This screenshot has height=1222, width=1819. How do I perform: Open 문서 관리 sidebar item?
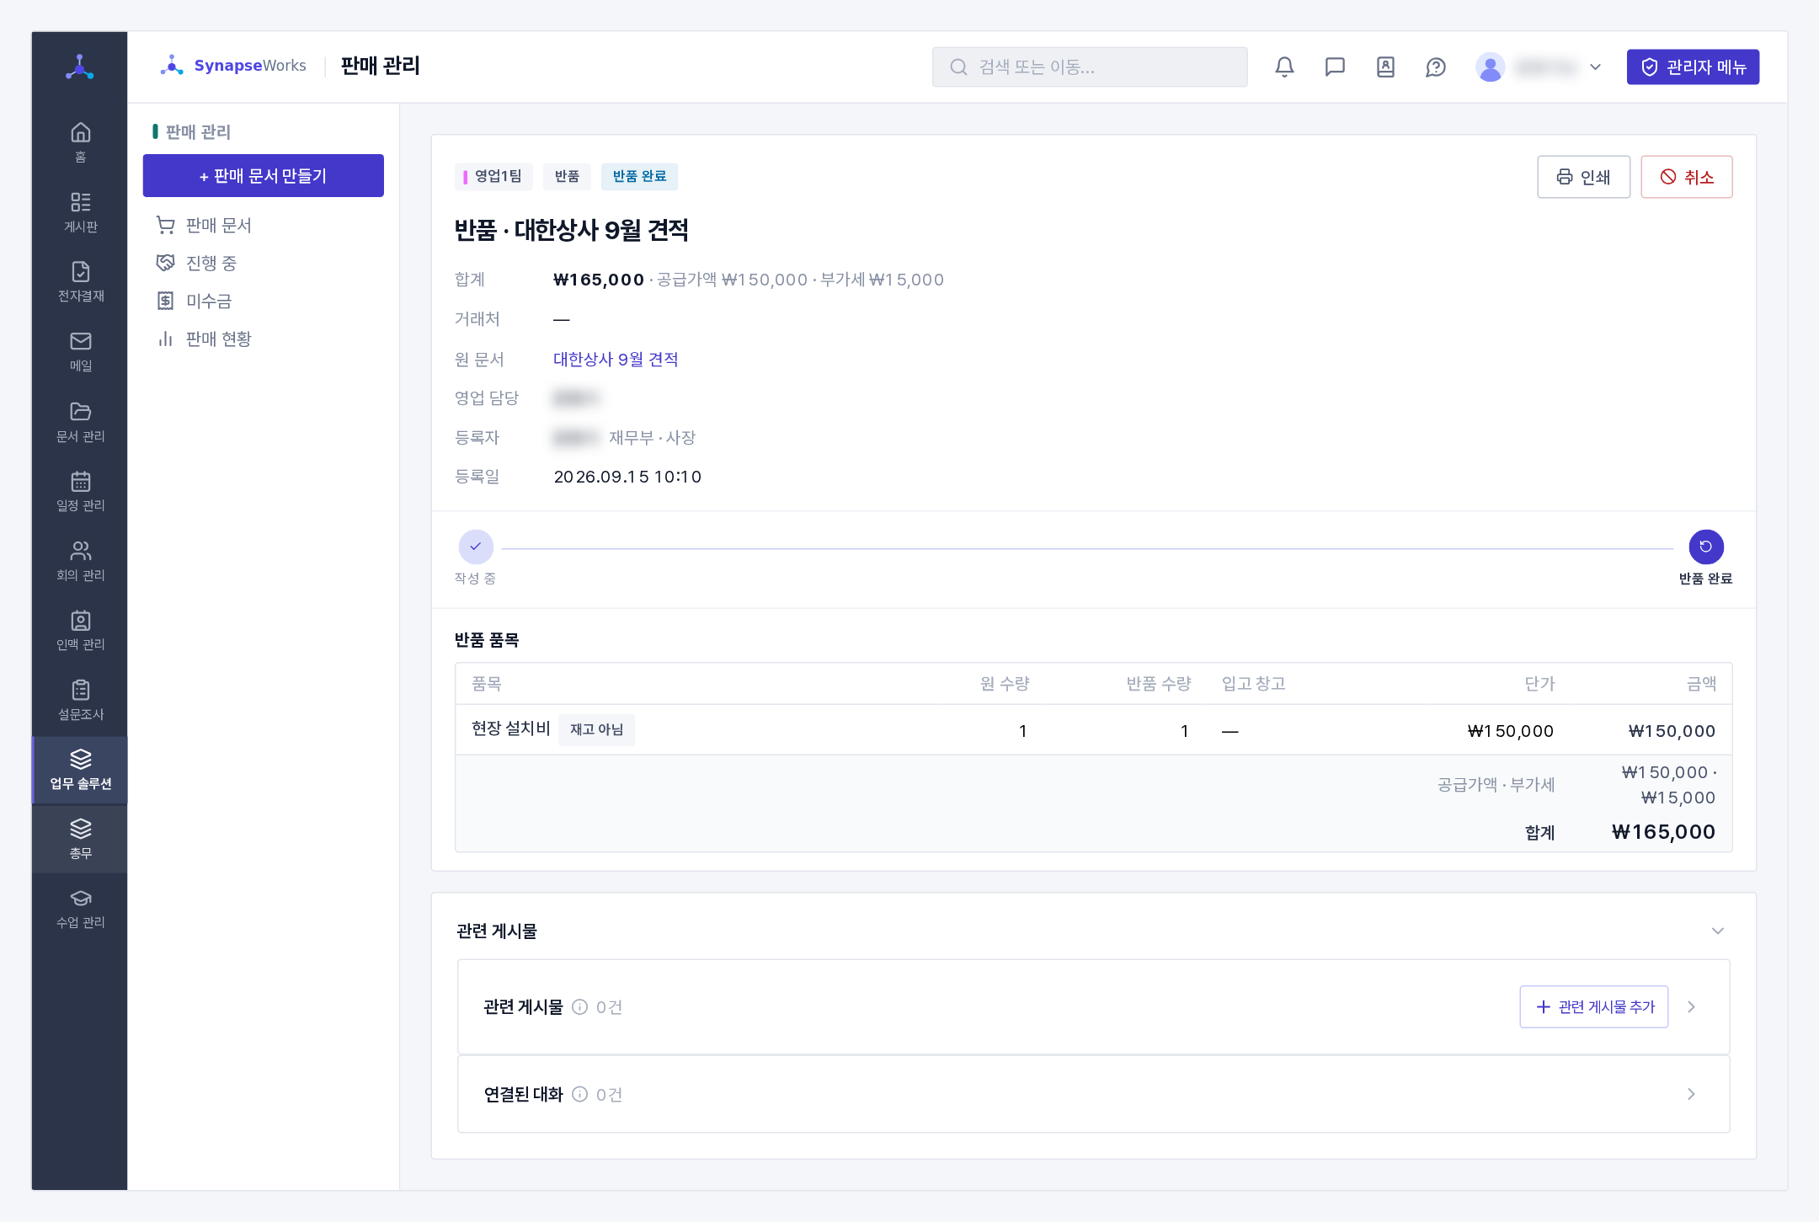pos(80,422)
